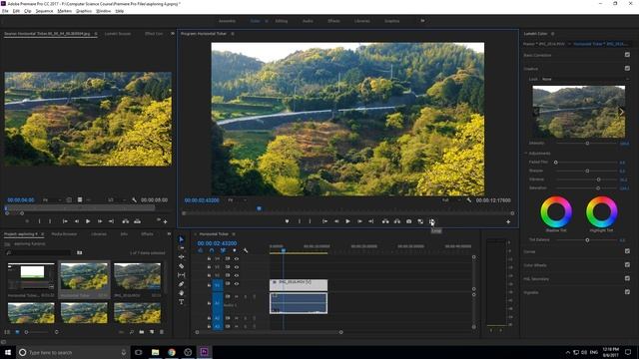Play the clip in the Source monitor

(88, 221)
